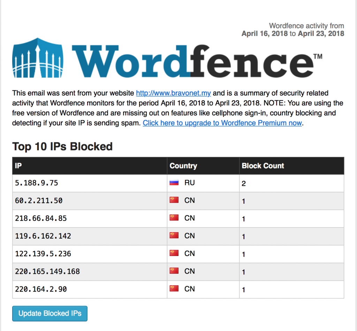Open the http://www.bravonet.my website link

[173, 93]
